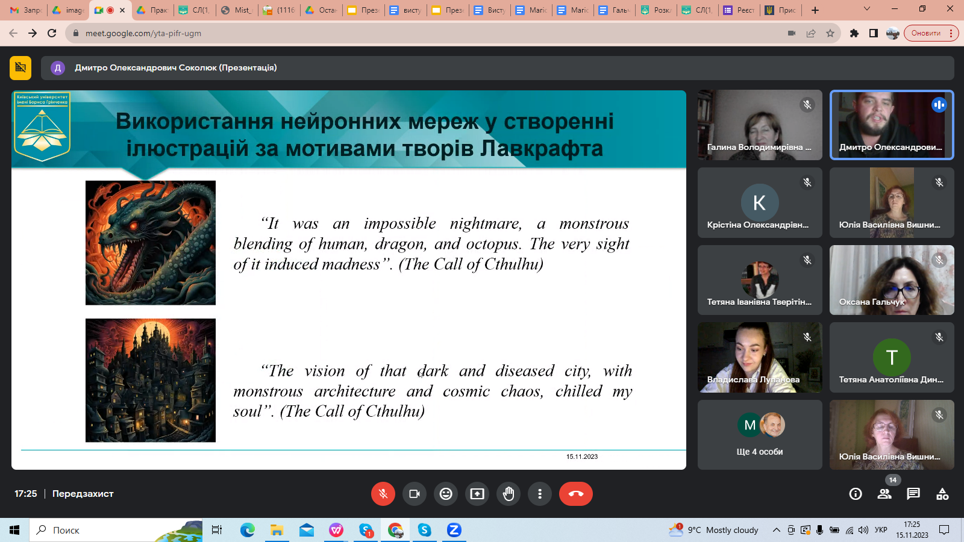Click the browser address bar URL
The image size is (964, 542).
pyautogui.click(x=143, y=33)
